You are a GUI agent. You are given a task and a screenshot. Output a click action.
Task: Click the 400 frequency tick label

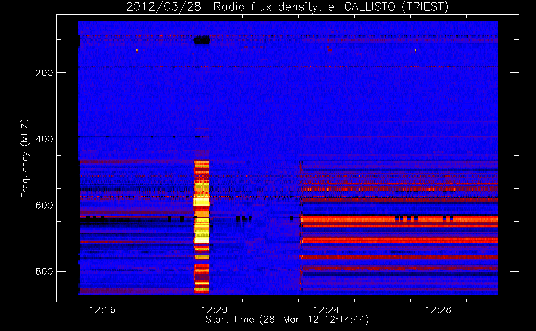point(44,139)
